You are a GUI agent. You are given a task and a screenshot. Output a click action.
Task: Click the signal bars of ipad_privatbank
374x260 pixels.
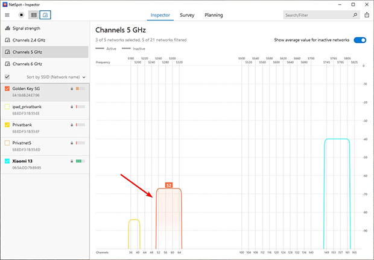(x=80, y=107)
